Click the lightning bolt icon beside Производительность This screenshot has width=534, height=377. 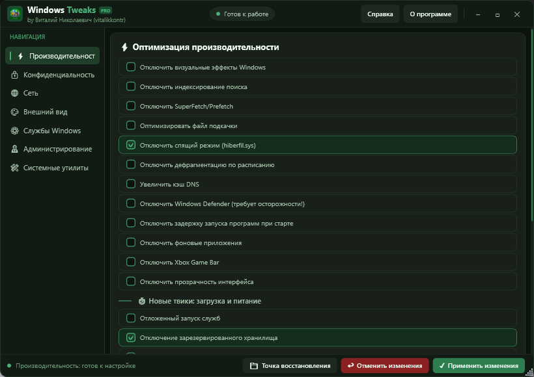pos(20,56)
